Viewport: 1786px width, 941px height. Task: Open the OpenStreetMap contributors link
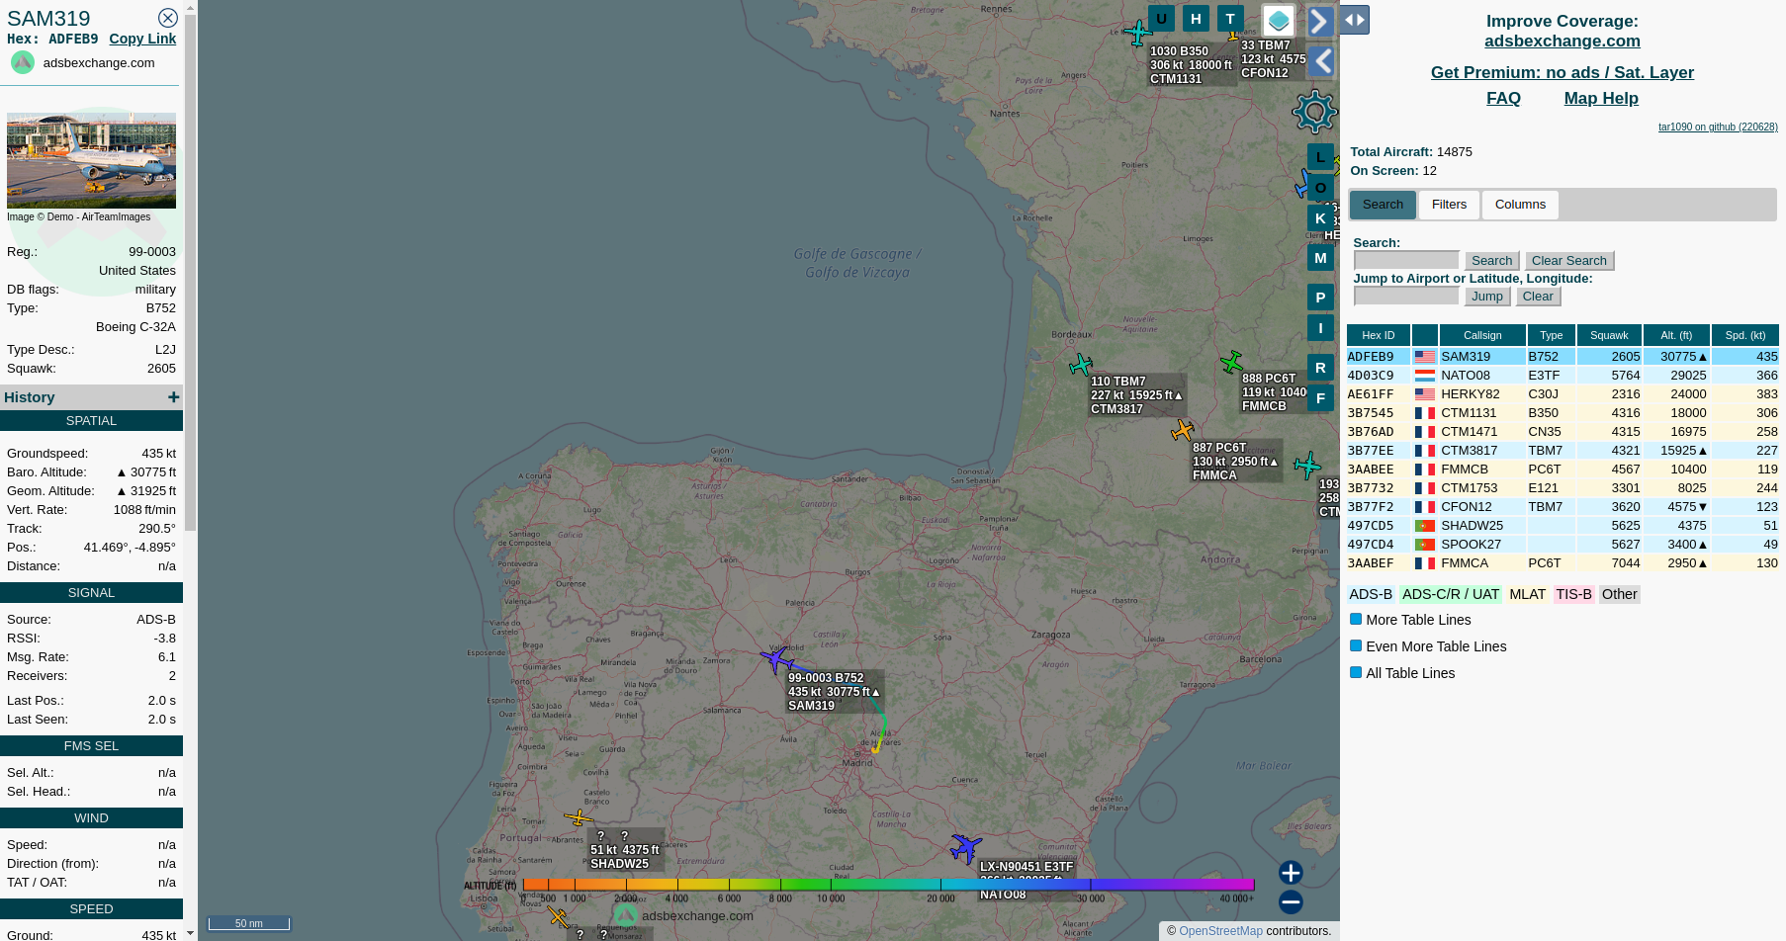[x=1220, y=931]
